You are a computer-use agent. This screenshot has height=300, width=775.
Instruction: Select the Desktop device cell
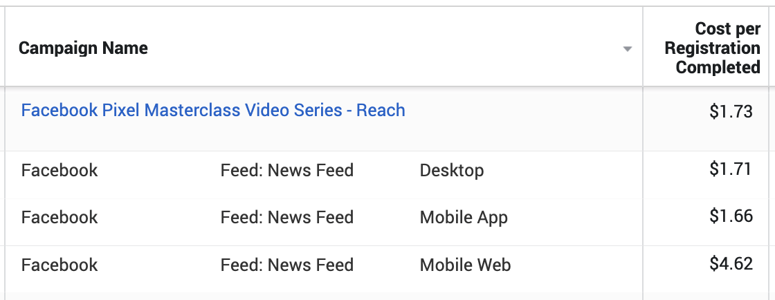[x=452, y=171]
